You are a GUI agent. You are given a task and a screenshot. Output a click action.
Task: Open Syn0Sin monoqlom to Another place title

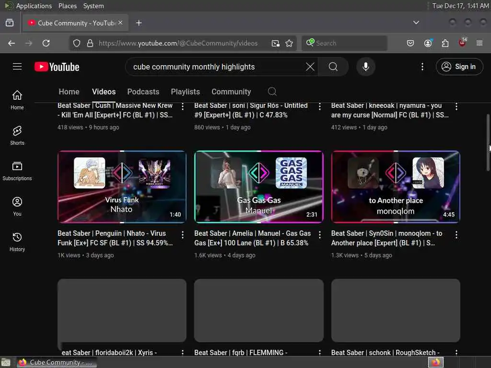[387, 238]
